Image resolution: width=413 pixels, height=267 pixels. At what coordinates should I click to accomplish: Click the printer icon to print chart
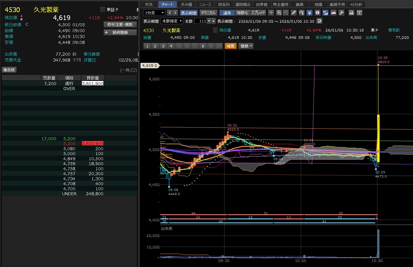click(x=351, y=13)
